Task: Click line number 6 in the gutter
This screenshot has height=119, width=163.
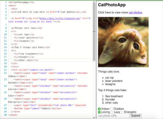Action: click(6, 18)
